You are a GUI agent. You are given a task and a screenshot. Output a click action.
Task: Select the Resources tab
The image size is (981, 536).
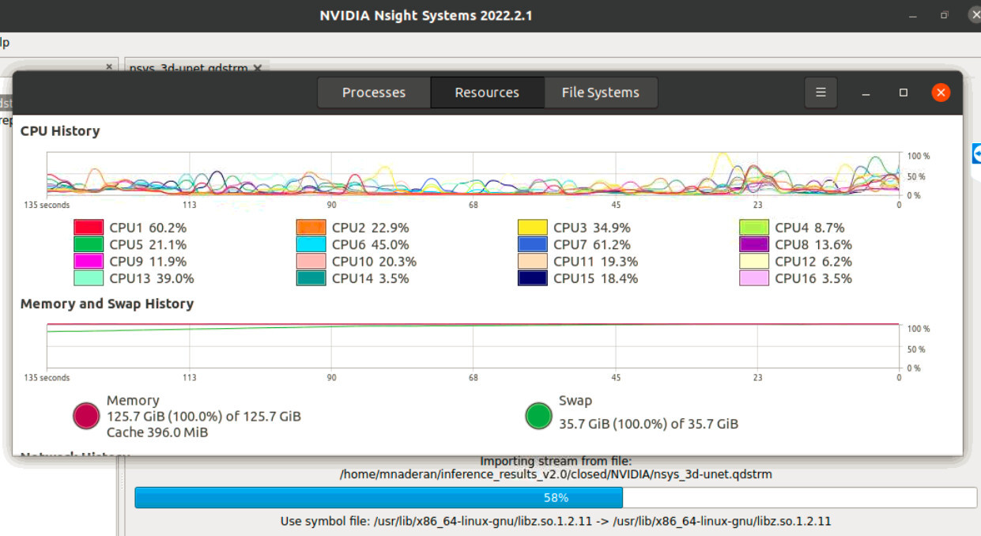487,92
